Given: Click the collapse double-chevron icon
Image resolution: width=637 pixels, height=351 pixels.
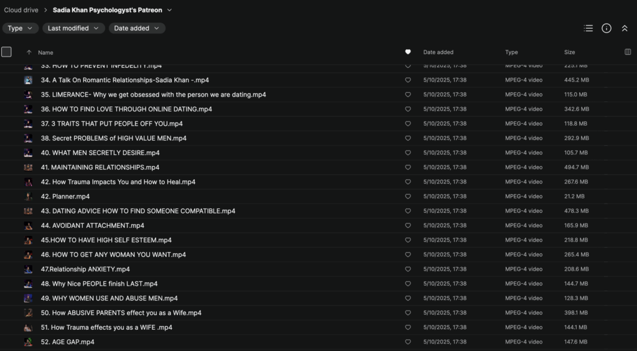Looking at the screenshot, I should point(625,28).
